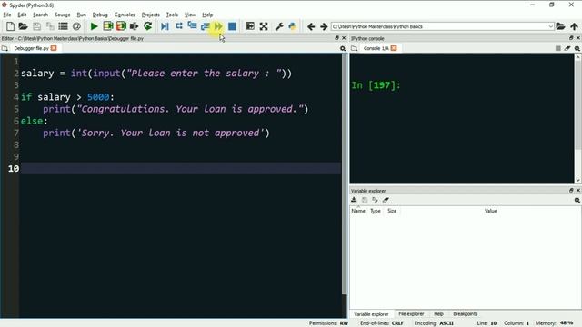Viewport: 582px width, 327px height.
Task: Sort variables by Name column
Action: 358,211
